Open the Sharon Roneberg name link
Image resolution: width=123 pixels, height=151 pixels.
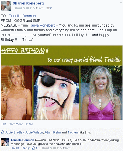(x=28, y=3)
